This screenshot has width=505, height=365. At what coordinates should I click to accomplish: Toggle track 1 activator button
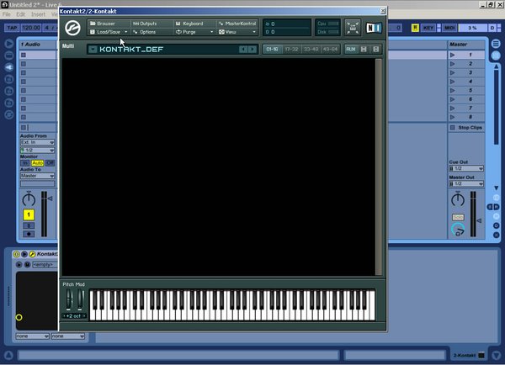[29, 214]
